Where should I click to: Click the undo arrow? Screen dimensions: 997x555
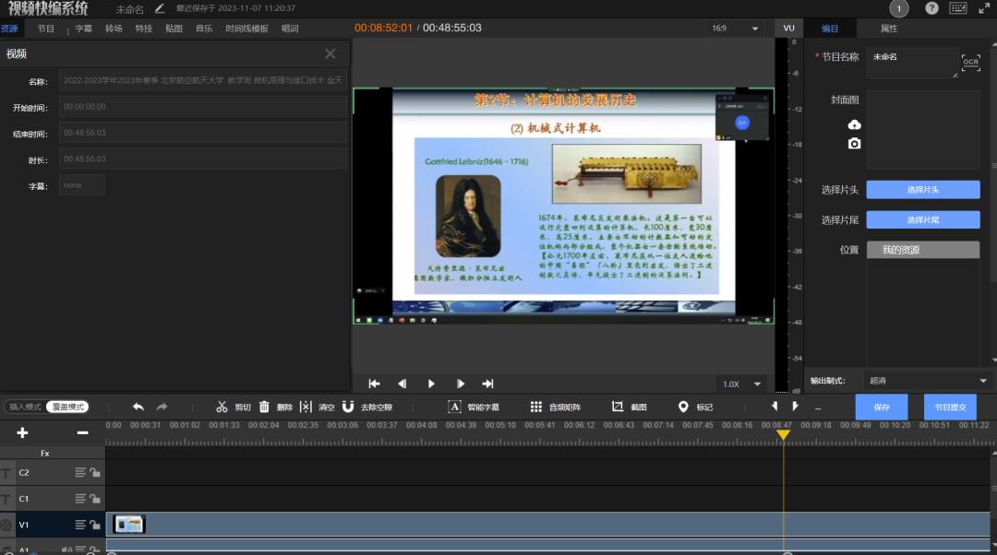[138, 407]
